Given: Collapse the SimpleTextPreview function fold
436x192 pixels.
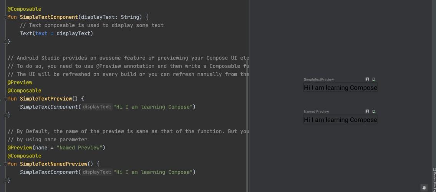Looking at the screenshot, I should [5, 99].
